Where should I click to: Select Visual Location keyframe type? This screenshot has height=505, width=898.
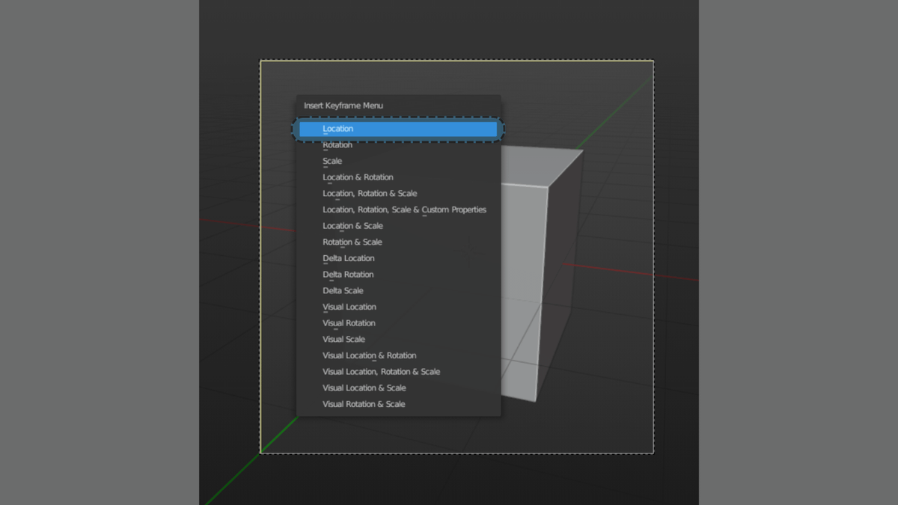coord(349,307)
